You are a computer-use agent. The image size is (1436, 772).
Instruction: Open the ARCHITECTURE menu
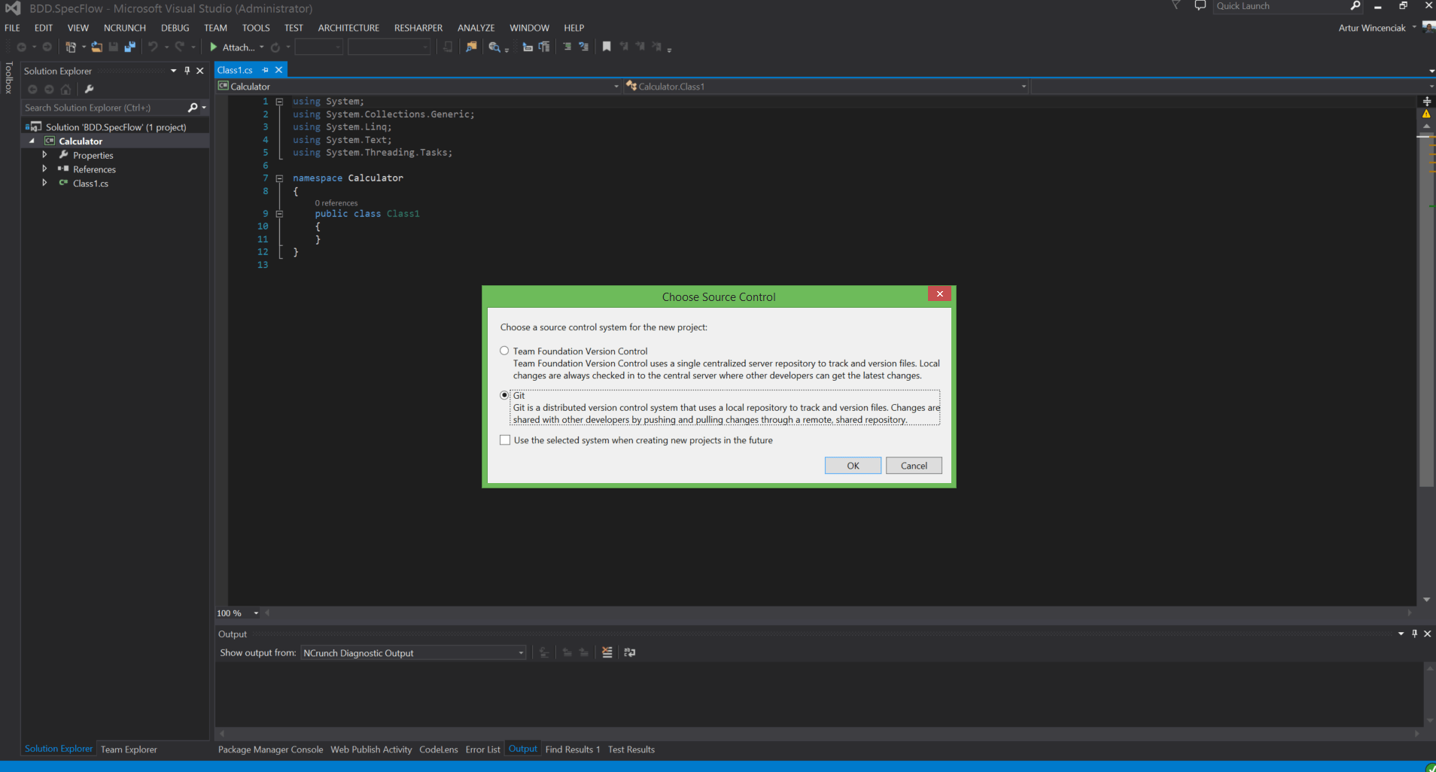pos(348,28)
